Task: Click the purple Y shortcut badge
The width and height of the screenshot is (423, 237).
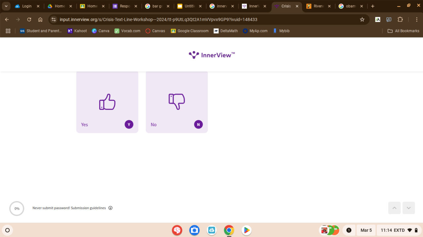Action: [129, 124]
